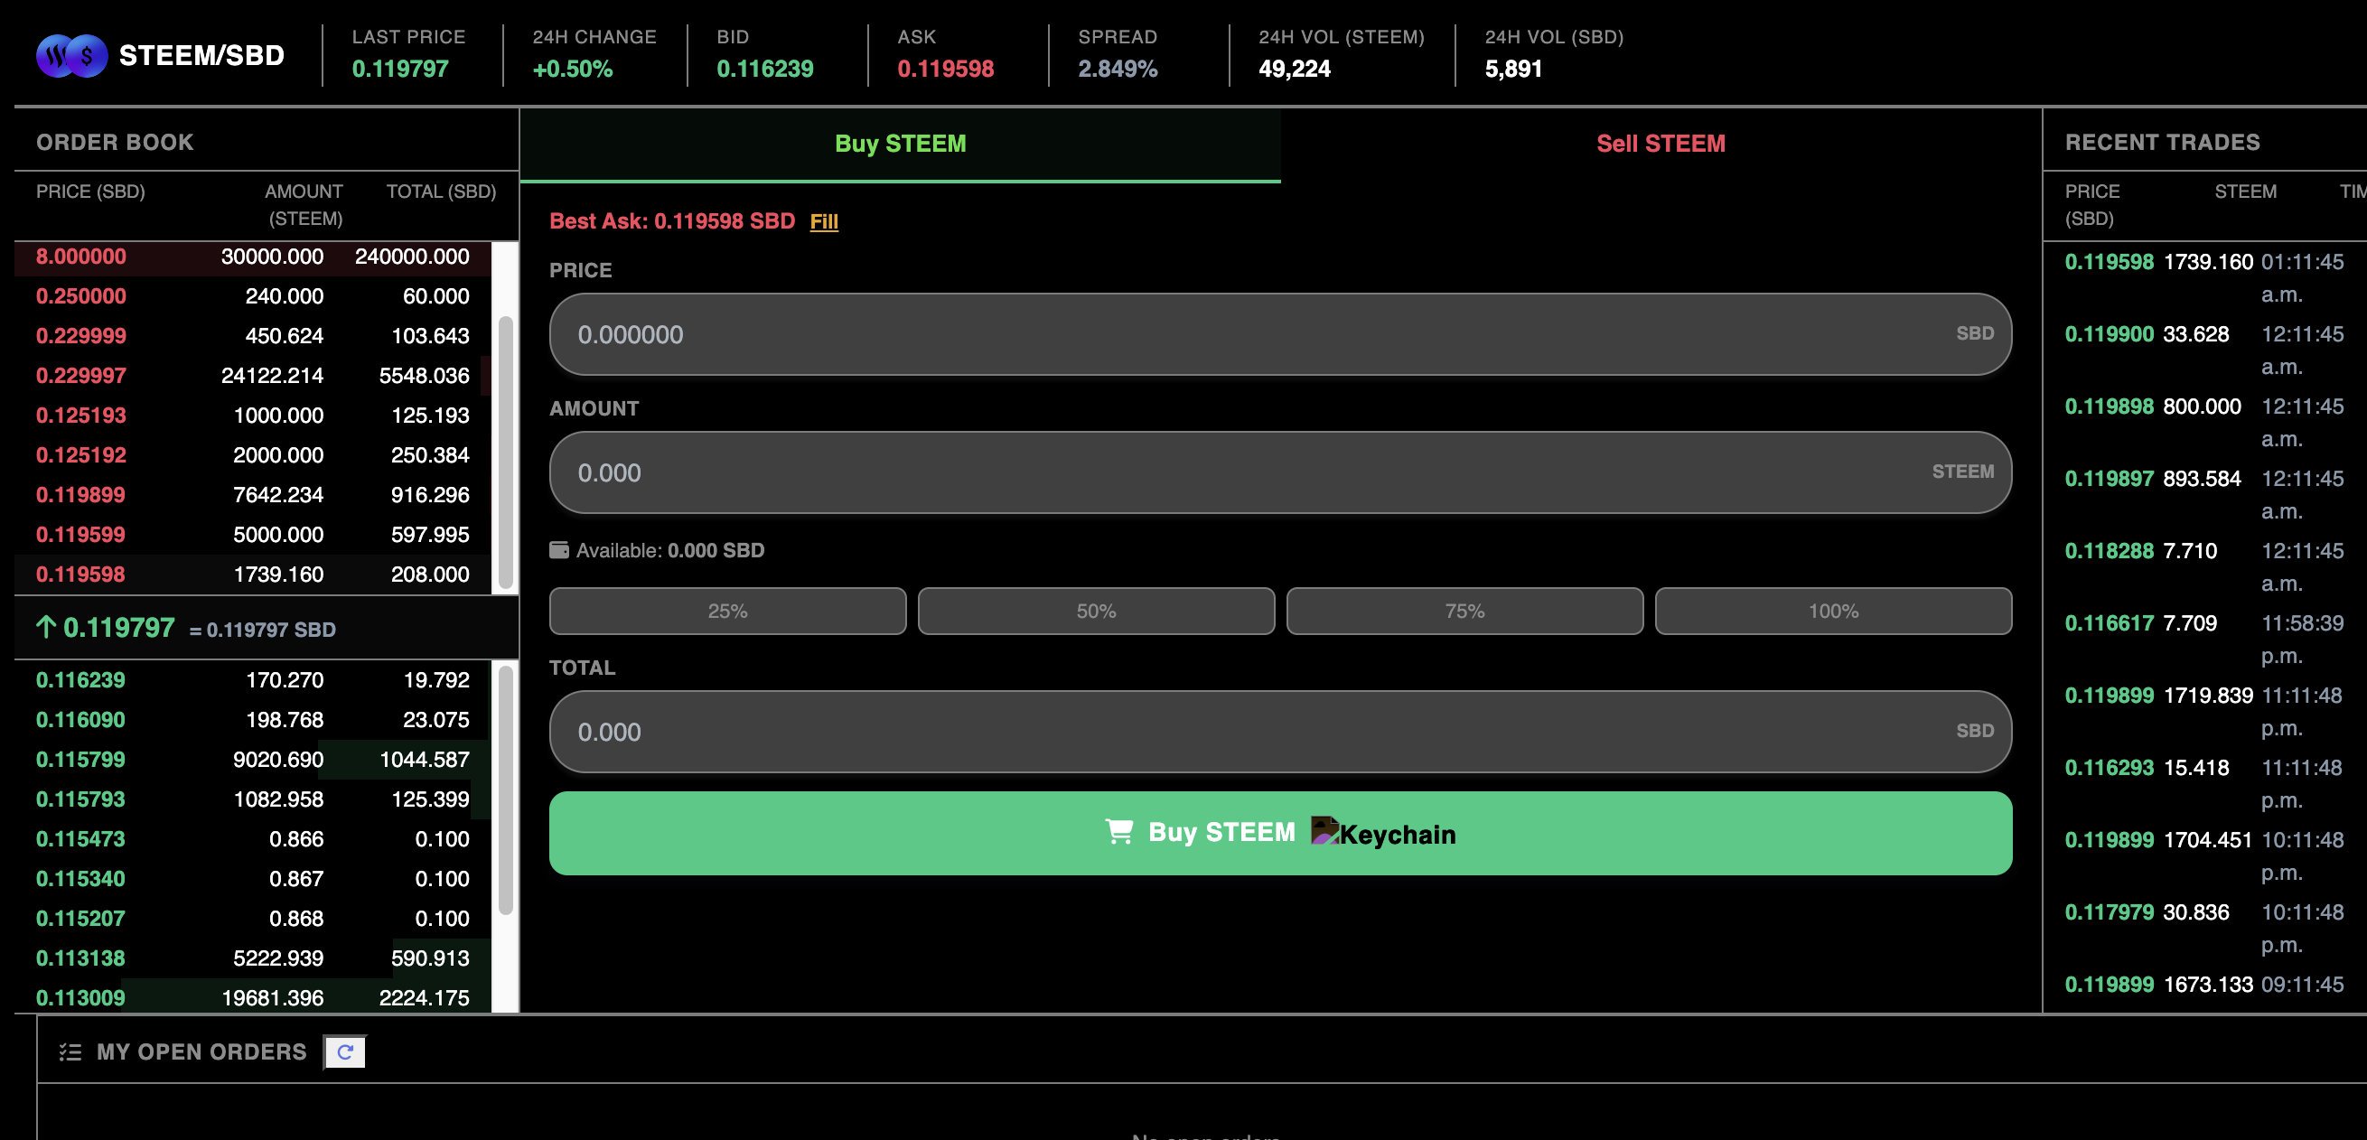
Task: Select the Buy STEEM tab
Action: coord(900,145)
